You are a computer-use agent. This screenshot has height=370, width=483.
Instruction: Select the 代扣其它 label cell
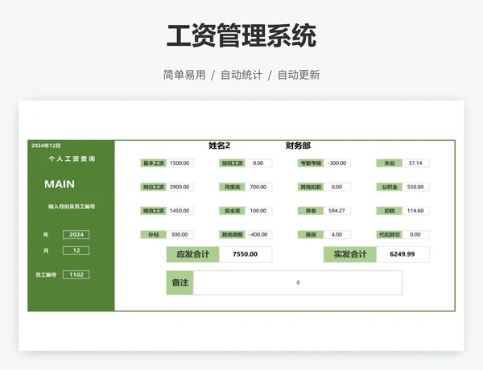tap(389, 235)
